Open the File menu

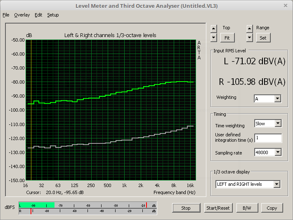6,15
